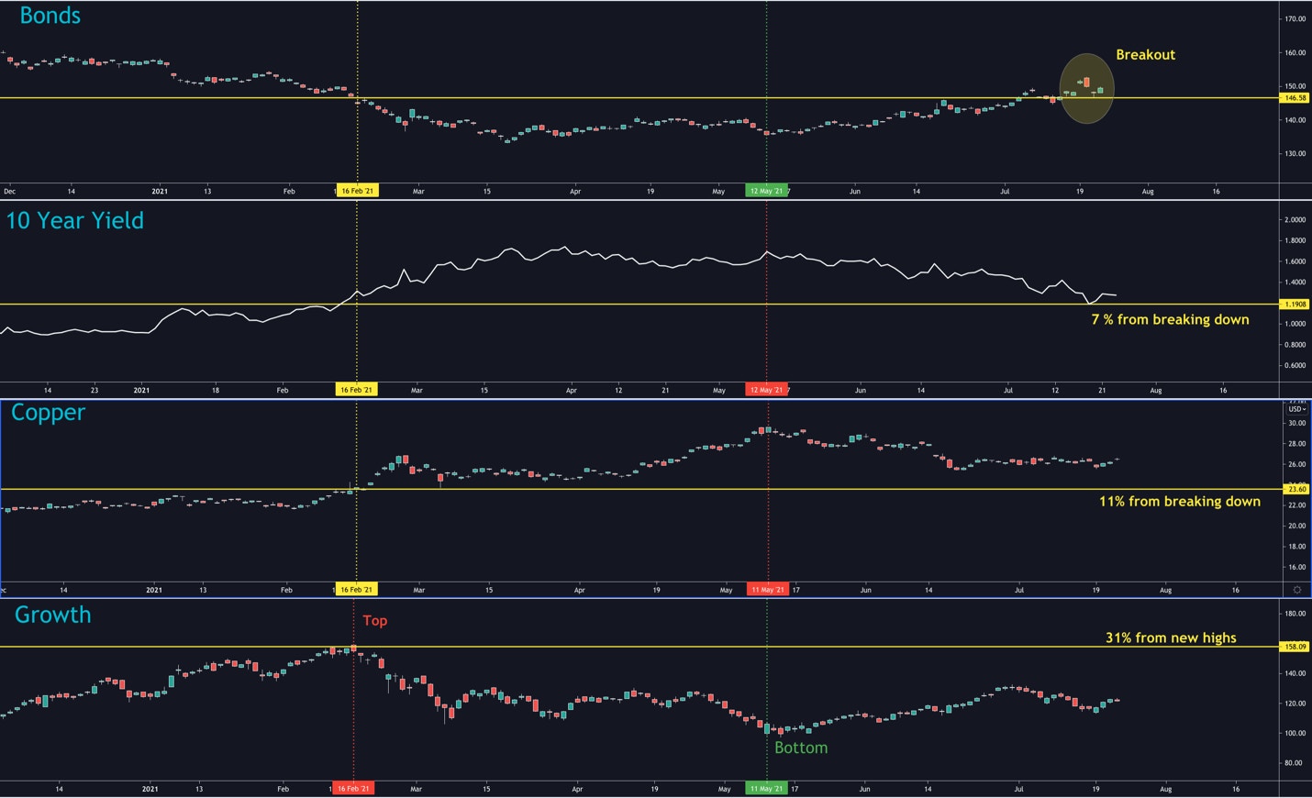The width and height of the screenshot is (1312, 798).
Task: Open the USD currency dropdown on Copper chart
Action: click(x=1296, y=409)
